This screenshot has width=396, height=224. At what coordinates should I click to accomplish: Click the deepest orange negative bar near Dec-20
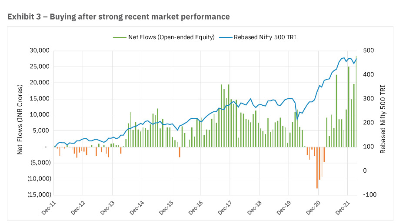click(317, 167)
